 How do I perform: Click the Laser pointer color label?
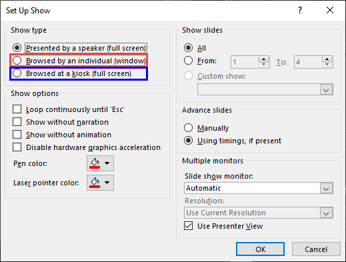[x=46, y=183]
